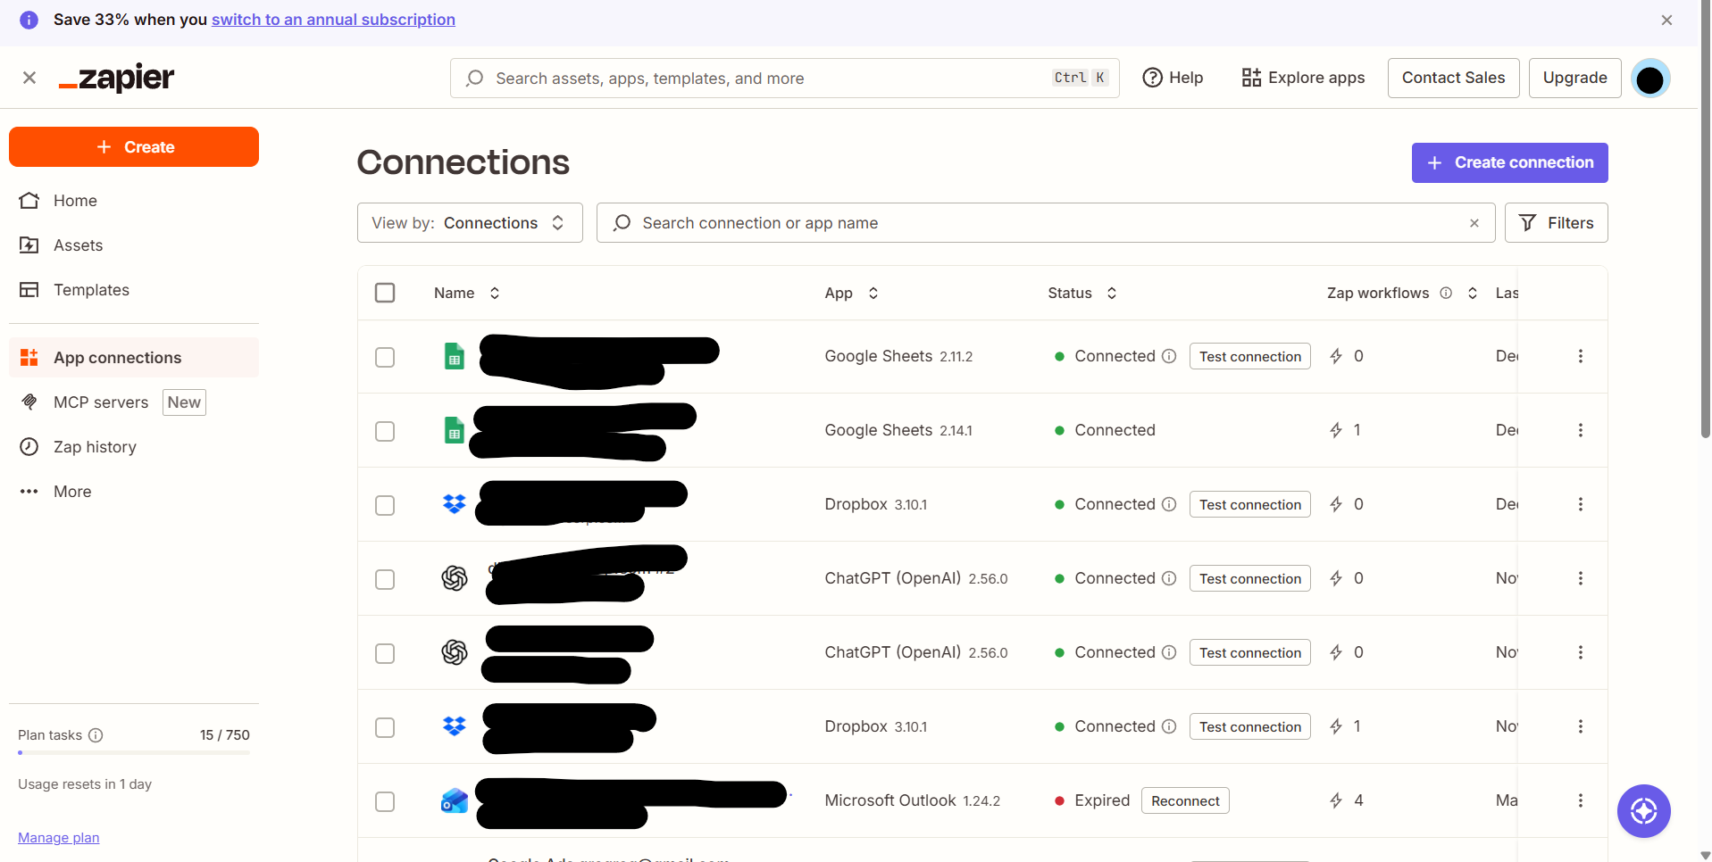Select the checkbox for Dropbox row with 0 Zaps

click(x=385, y=505)
